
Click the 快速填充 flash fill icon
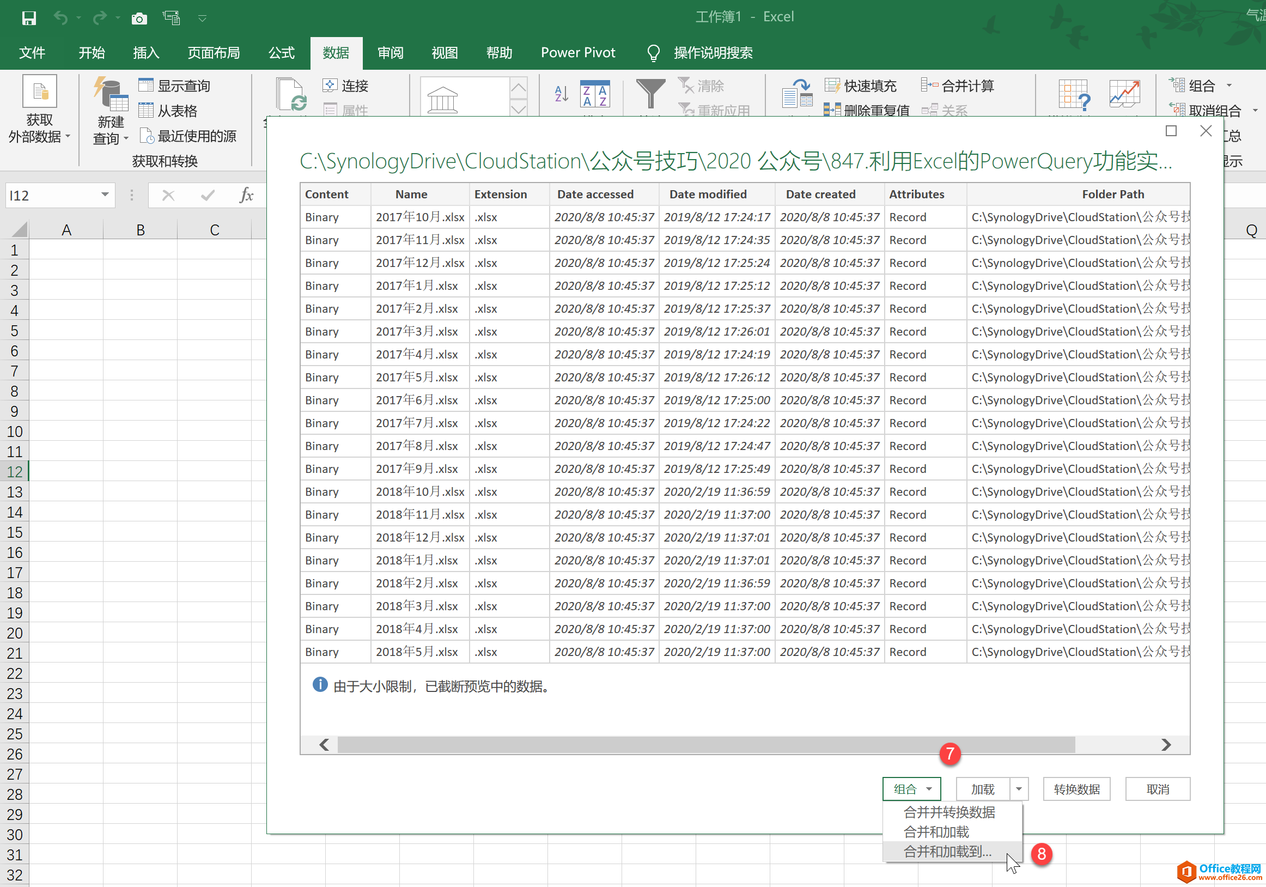click(x=832, y=85)
